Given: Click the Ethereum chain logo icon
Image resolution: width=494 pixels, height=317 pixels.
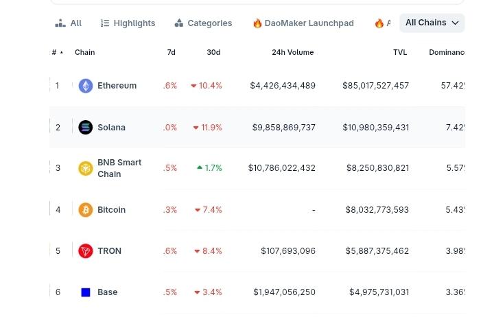Looking at the screenshot, I should point(85,86).
